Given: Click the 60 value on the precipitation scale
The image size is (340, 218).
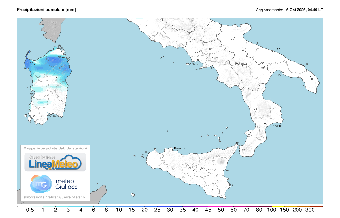Looking at the screenshot, I should point(234,210).
